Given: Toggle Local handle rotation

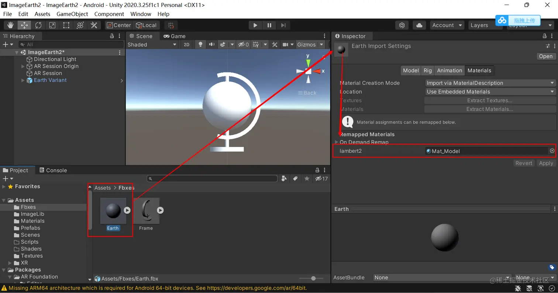Looking at the screenshot, I should coord(146,25).
